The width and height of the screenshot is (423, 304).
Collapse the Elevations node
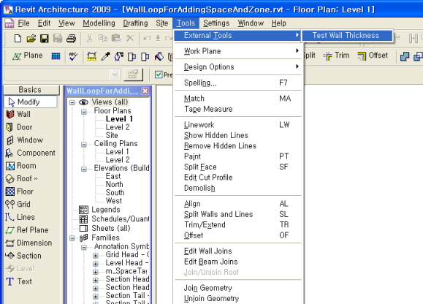(84, 169)
